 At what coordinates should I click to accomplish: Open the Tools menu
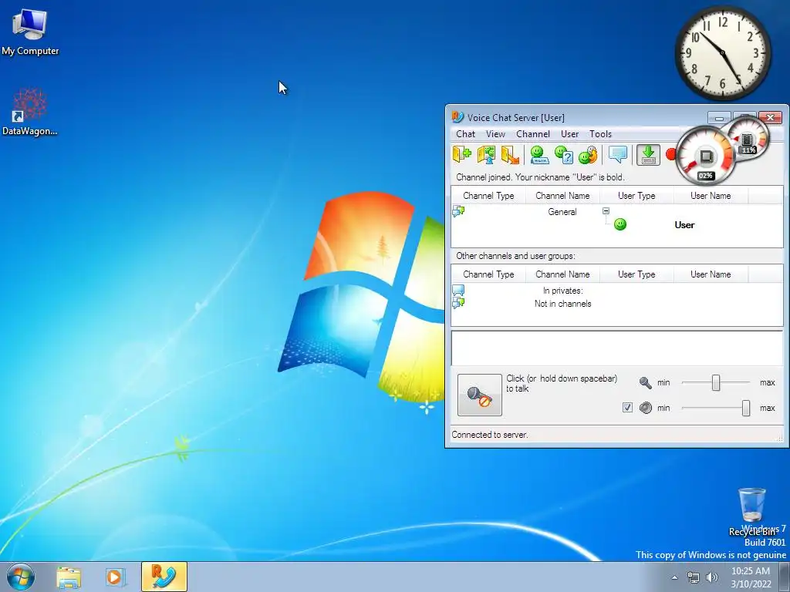(600, 134)
